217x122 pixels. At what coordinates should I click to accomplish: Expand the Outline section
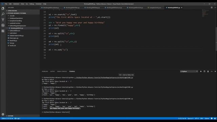(x=23, y=116)
